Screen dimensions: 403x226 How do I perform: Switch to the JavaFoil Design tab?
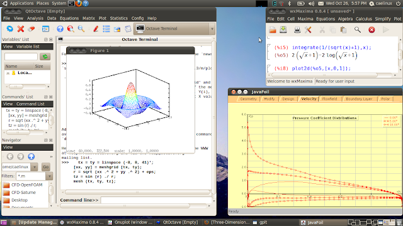tap(288, 99)
